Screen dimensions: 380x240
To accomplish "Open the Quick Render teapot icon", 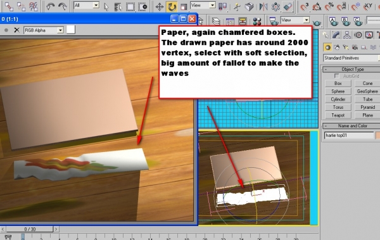I will tap(317, 22).
